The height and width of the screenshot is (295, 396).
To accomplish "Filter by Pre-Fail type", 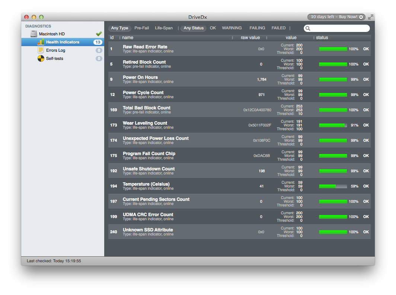I will click(142, 28).
